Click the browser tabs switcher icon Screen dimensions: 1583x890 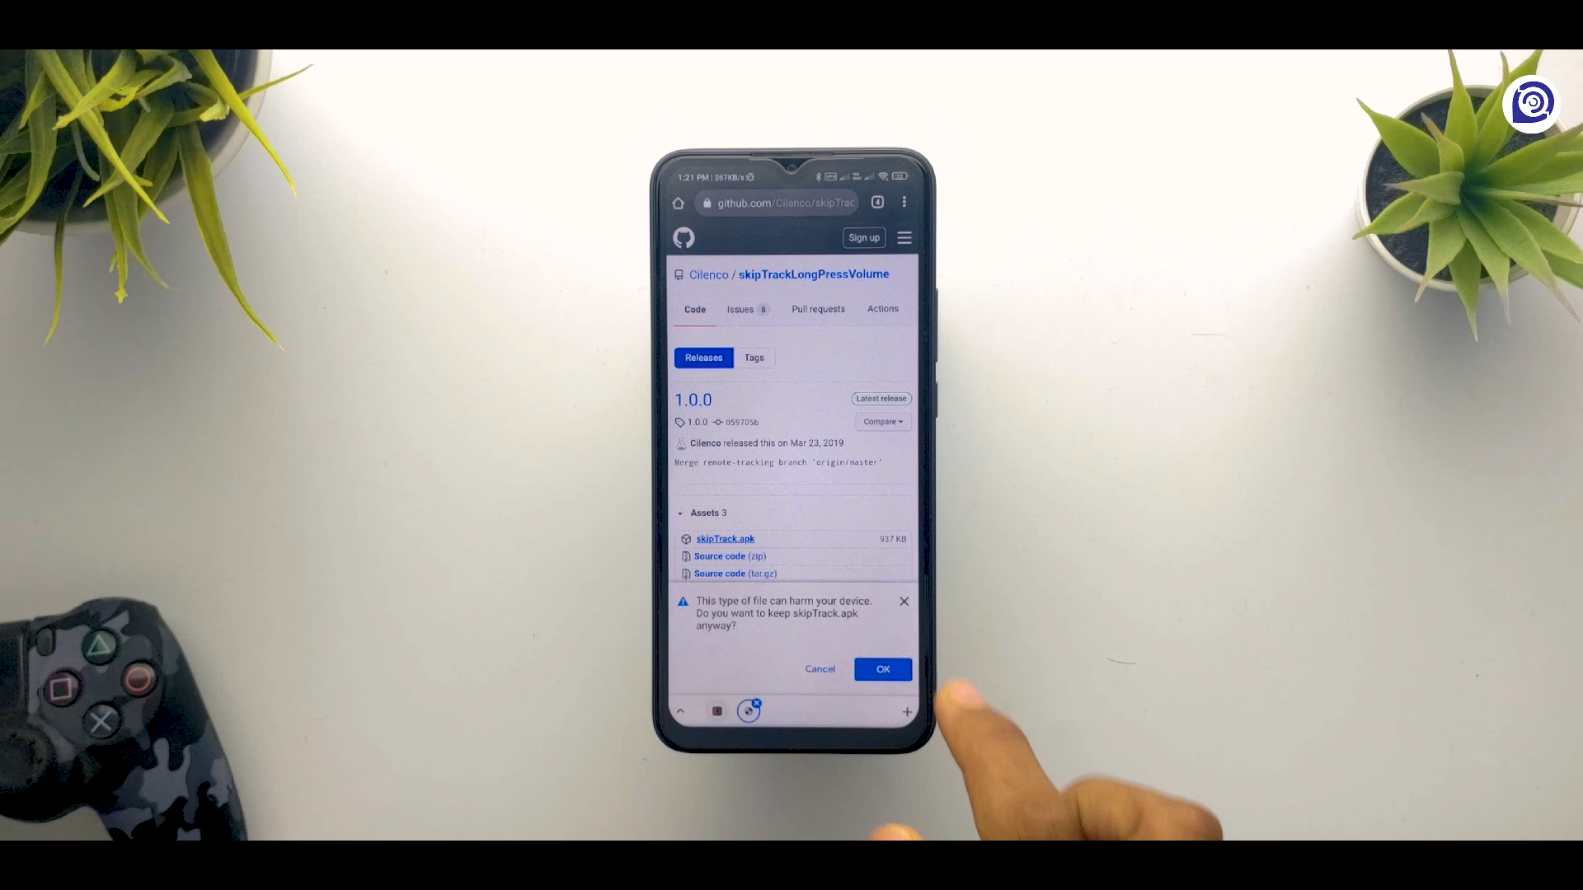click(878, 204)
